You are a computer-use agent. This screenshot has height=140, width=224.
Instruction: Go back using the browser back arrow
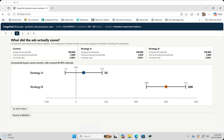(x=3, y=14)
